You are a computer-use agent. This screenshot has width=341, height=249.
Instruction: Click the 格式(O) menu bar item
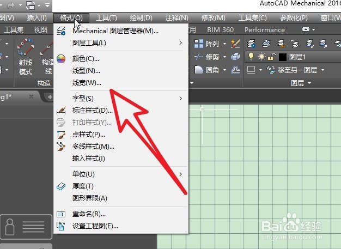click(x=71, y=18)
